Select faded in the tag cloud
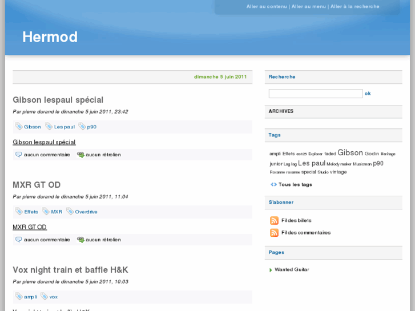415x311 pixels. click(x=330, y=154)
